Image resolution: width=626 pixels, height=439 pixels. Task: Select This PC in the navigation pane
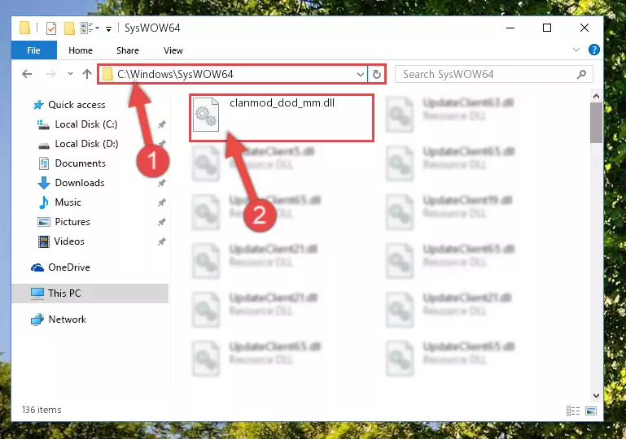(x=90, y=293)
